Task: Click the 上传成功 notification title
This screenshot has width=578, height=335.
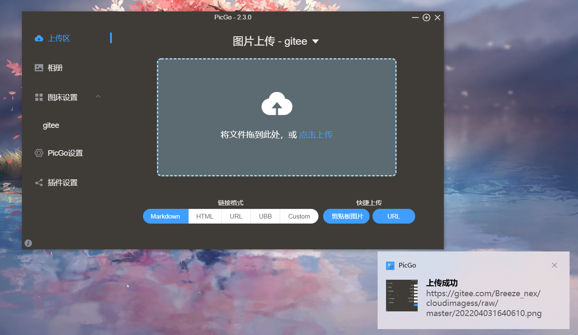Action: tap(442, 283)
